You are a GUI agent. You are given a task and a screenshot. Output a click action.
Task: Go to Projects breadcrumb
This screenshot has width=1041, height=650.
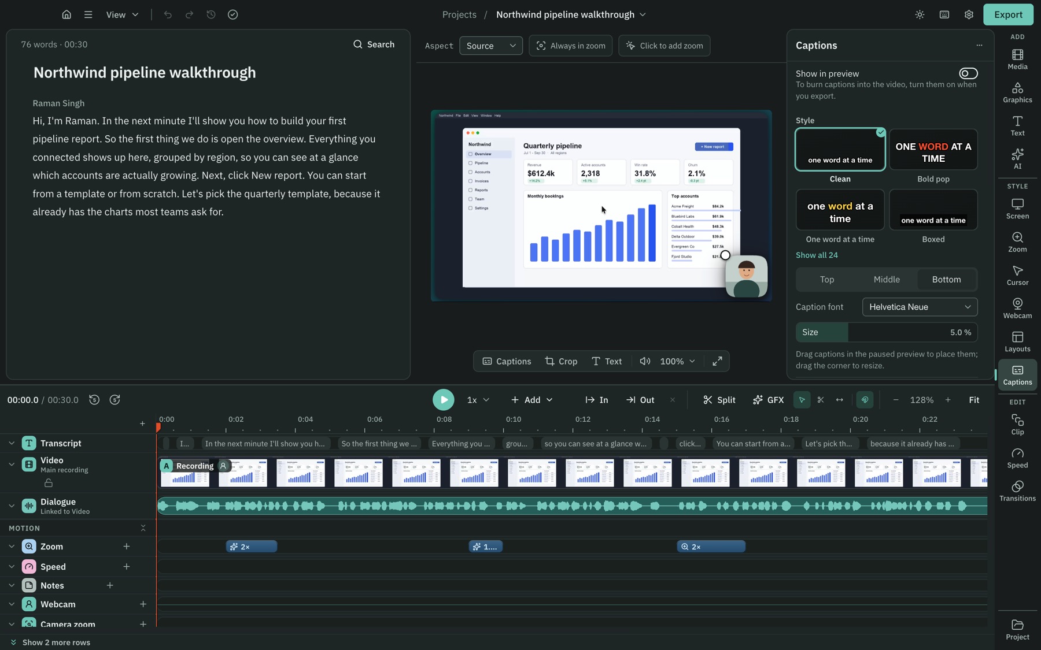[459, 14]
